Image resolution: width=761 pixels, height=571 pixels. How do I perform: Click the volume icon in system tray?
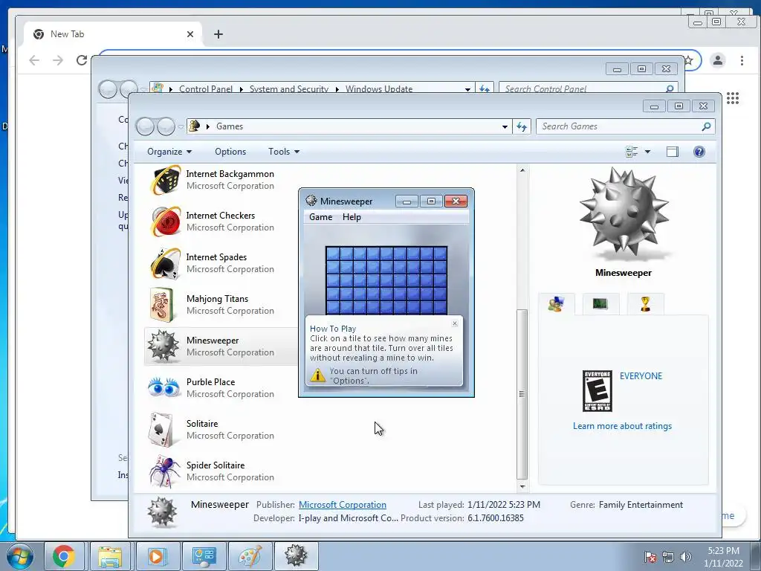685,557
